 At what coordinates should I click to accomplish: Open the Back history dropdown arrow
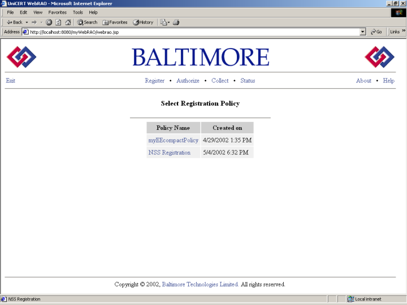(27, 22)
